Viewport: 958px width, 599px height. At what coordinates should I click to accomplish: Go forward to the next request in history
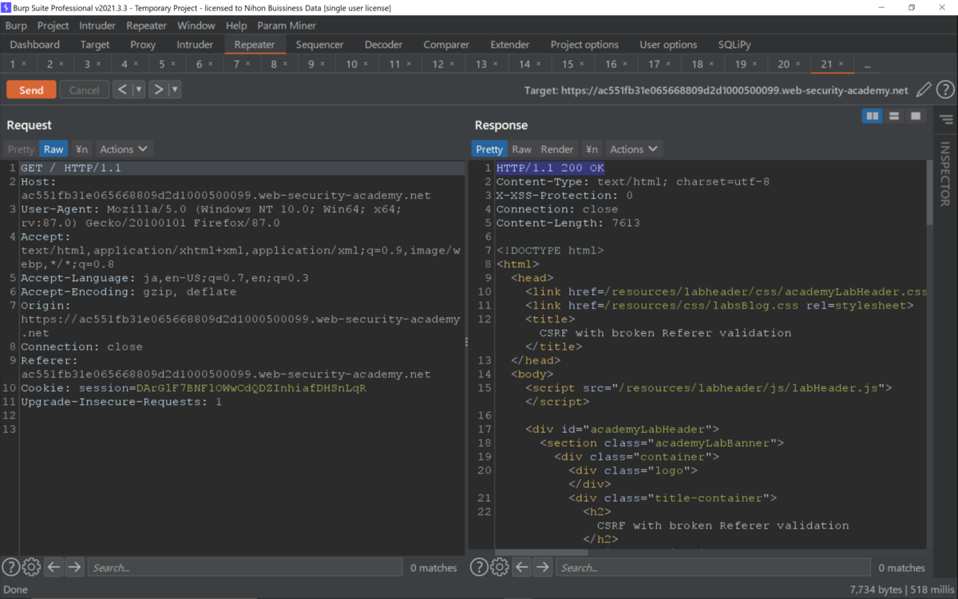tap(158, 89)
